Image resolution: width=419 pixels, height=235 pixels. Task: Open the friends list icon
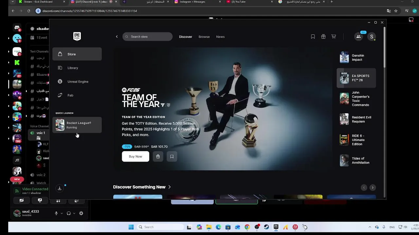pos(358,37)
